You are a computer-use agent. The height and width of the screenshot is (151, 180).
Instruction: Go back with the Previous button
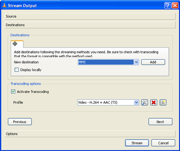[20, 122]
